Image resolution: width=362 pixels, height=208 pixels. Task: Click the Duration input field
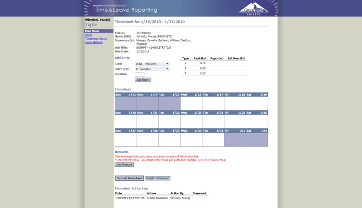139,74
